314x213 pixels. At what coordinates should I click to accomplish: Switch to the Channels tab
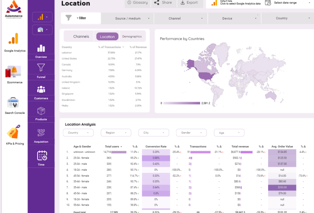pyautogui.click(x=81, y=37)
